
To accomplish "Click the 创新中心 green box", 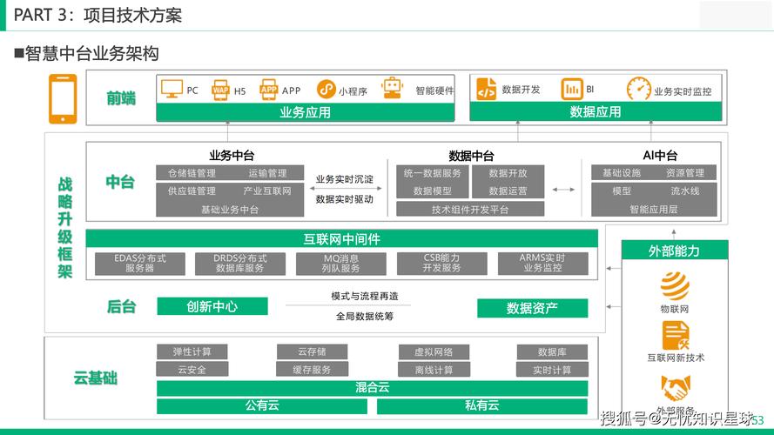I will pos(212,306).
